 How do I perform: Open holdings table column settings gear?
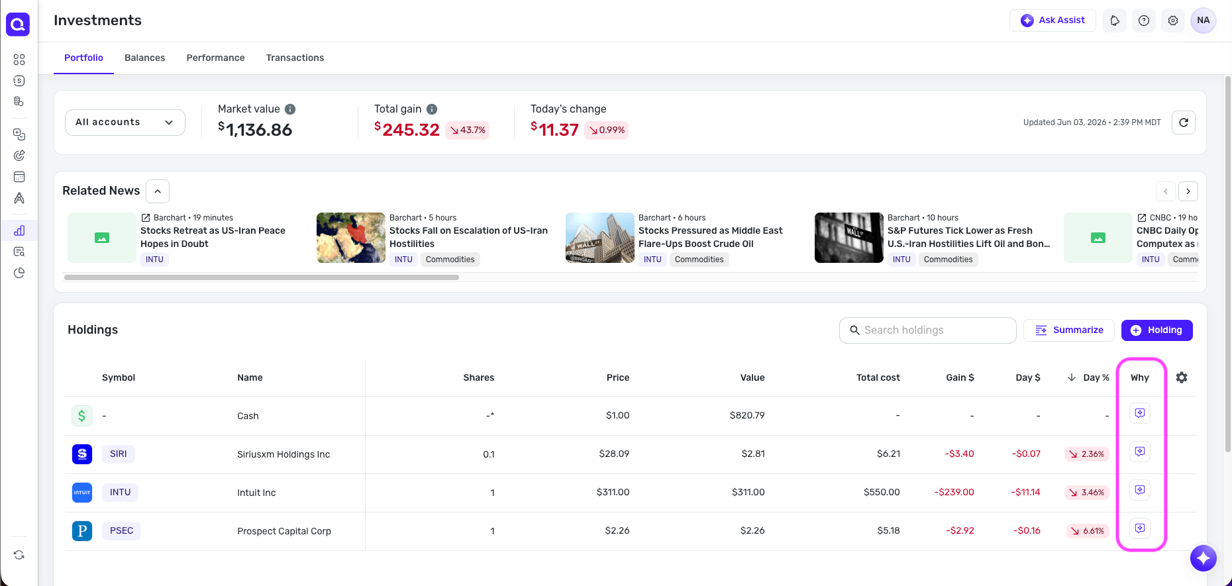[1182, 377]
